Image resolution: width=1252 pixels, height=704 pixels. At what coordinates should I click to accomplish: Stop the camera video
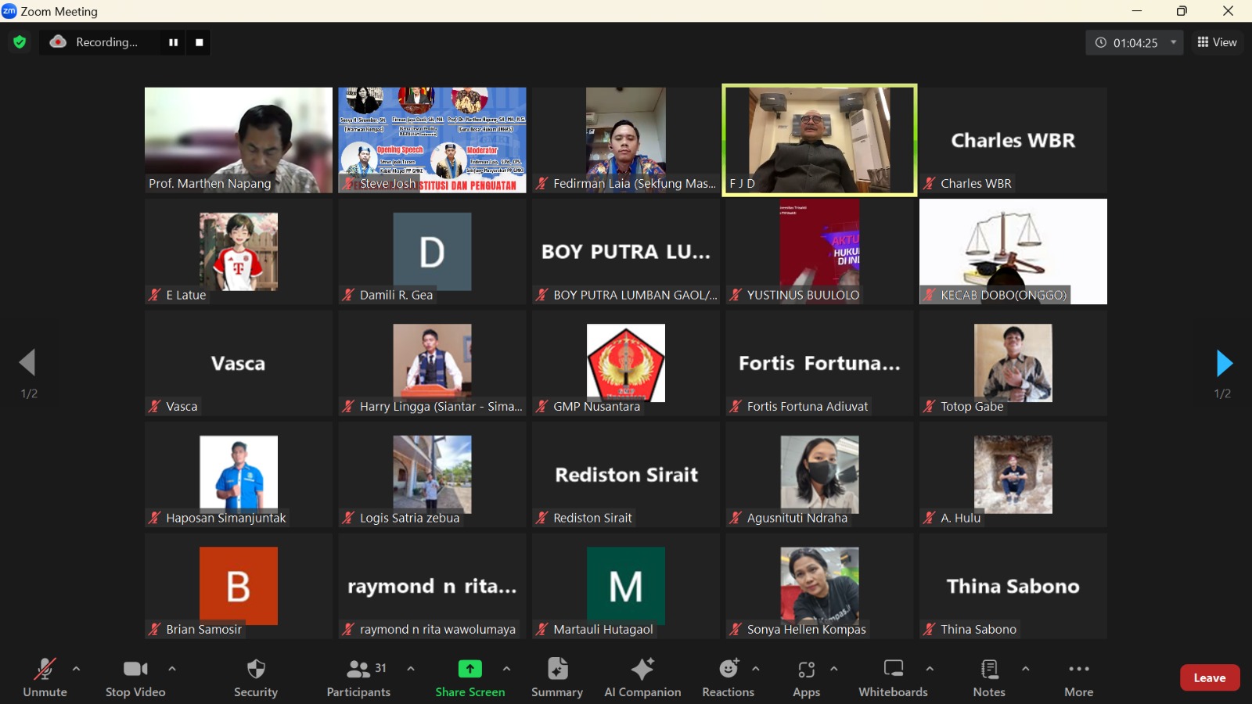(135, 677)
